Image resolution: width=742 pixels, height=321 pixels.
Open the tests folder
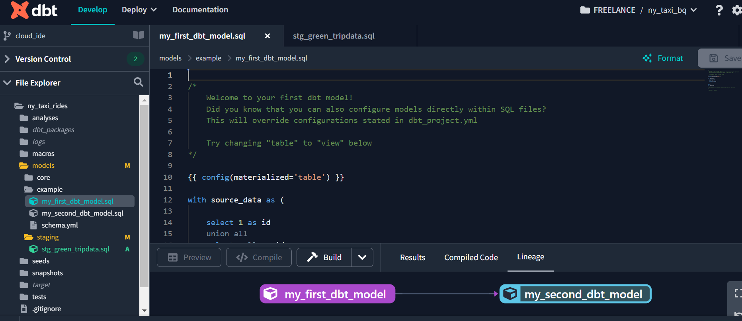pos(39,297)
